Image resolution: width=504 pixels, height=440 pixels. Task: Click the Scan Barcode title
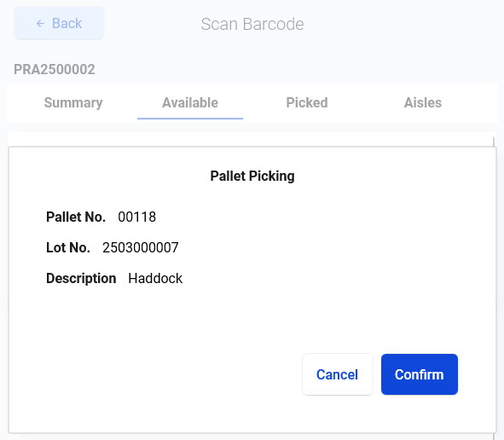click(x=252, y=24)
